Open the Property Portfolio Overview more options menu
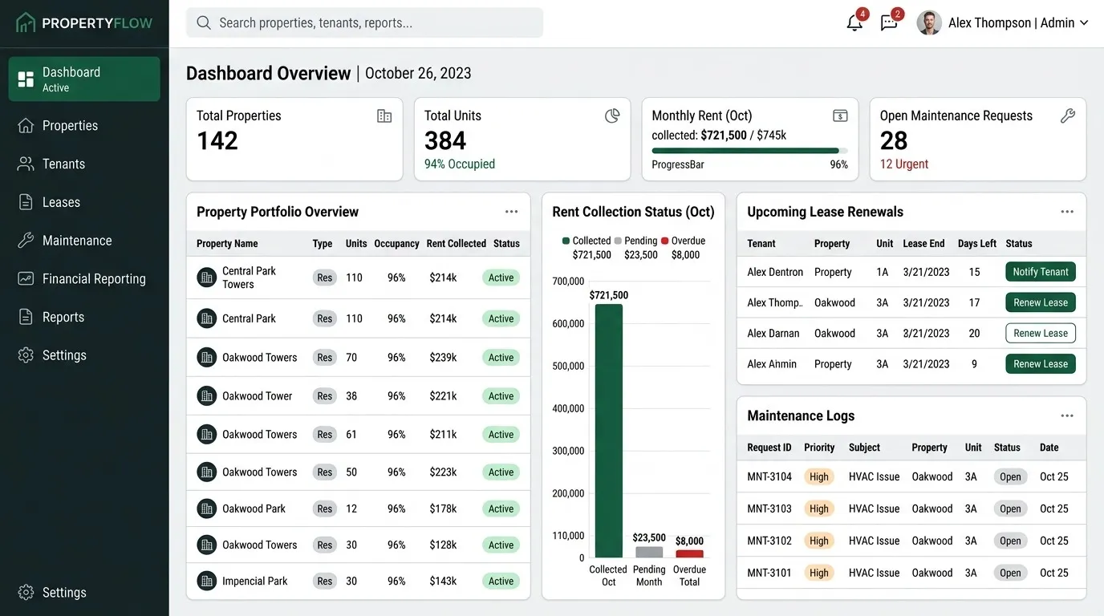Viewport: 1104px width, 616px height. pyautogui.click(x=511, y=212)
